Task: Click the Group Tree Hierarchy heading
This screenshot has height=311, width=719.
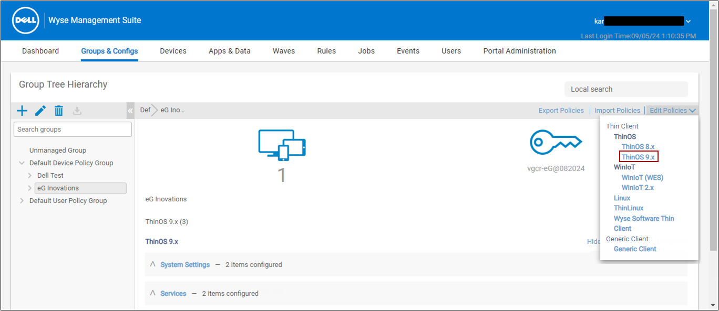Action: [x=63, y=84]
